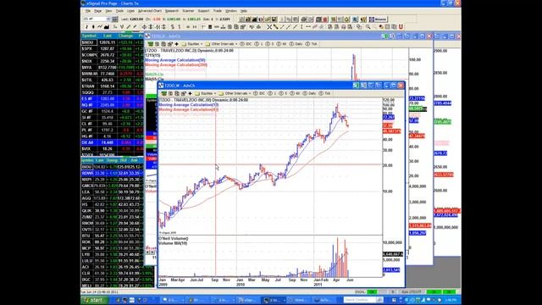542x305 pixels.
Task: Click the blue Moving Average Calculation(10) label
Action: point(189,105)
